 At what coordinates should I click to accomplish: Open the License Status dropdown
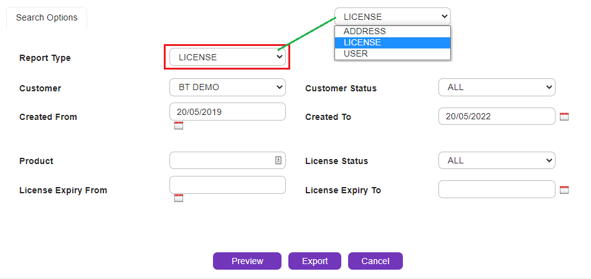point(496,160)
